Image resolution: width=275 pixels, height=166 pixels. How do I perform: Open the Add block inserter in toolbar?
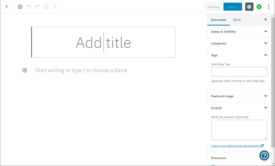pyautogui.click(x=20, y=7)
